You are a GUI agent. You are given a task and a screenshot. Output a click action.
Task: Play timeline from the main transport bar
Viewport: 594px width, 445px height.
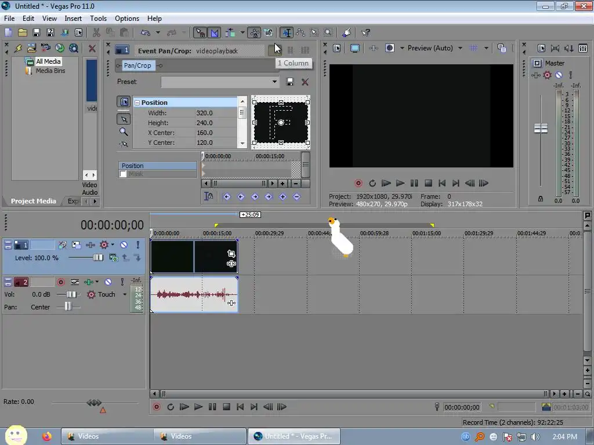point(198,407)
